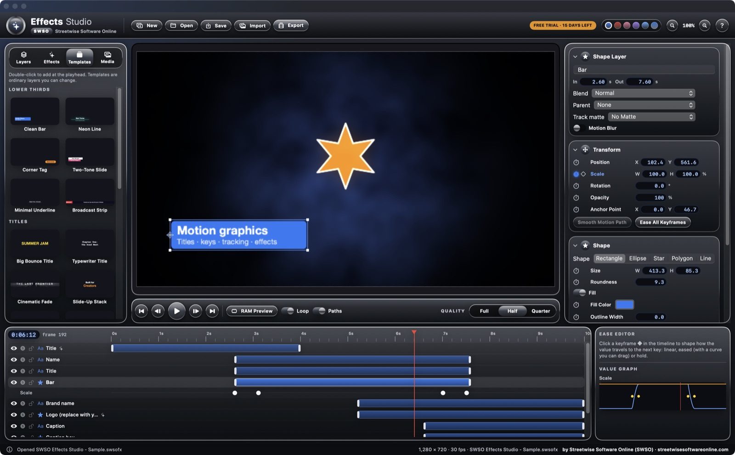Select the Ellipse shape type
735x455 pixels.
(638, 259)
